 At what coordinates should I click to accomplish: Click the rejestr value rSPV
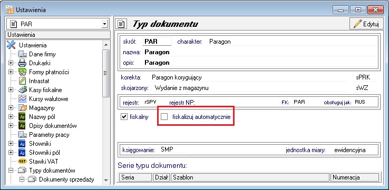click(150, 102)
